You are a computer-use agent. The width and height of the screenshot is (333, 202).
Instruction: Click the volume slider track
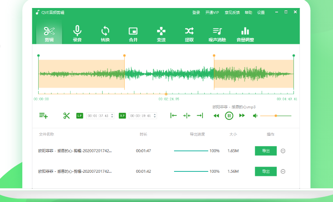pyautogui.click(x=284, y=116)
